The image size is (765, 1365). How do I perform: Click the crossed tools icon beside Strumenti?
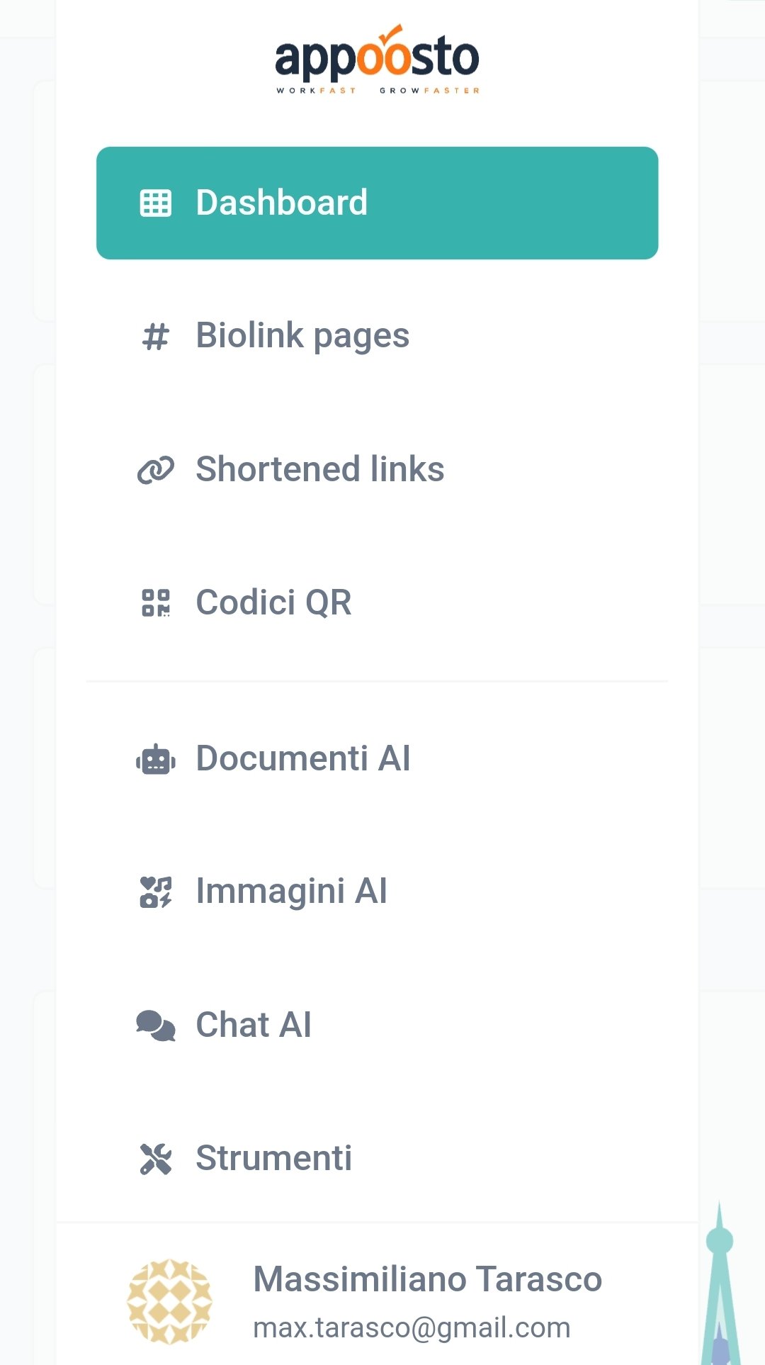pos(154,1158)
